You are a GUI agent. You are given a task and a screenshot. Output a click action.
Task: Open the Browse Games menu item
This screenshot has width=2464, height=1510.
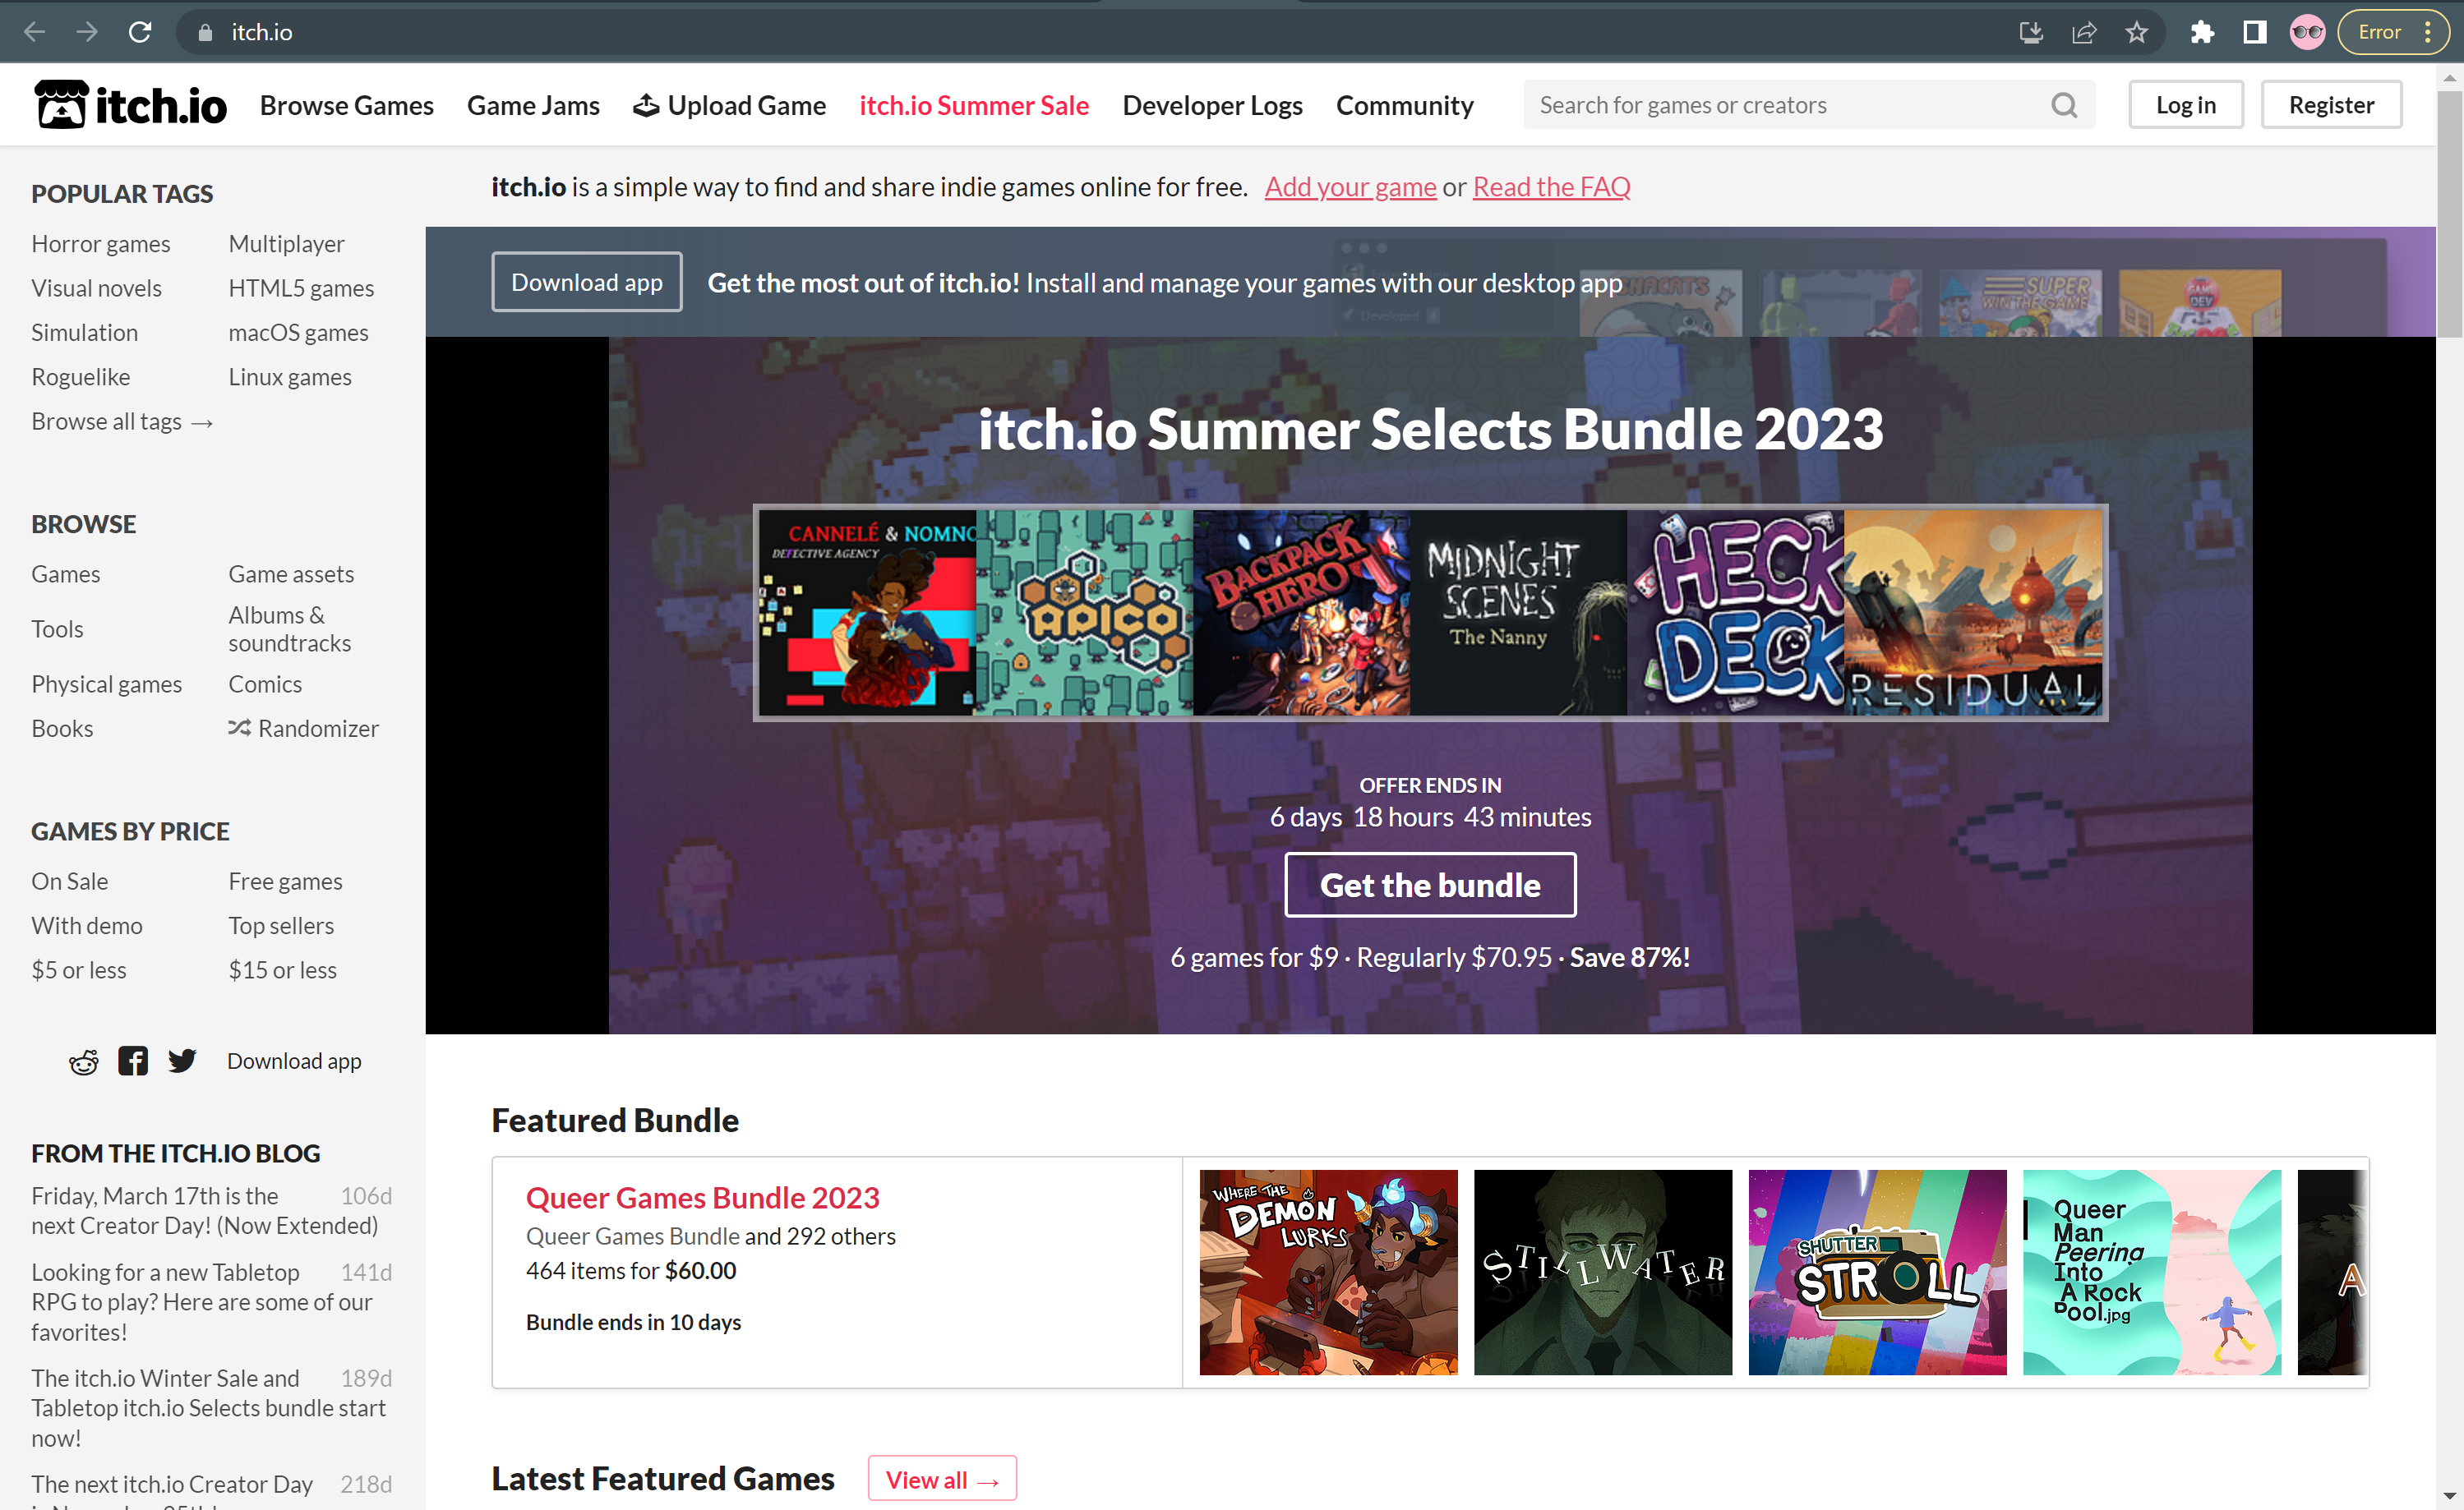point(346,105)
